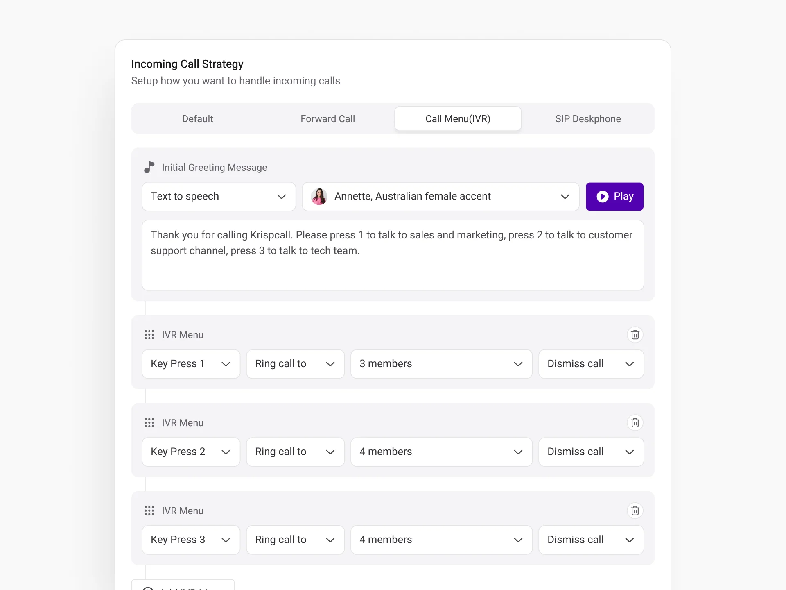Open Dismiss call dropdown for Key Press 1
The width and height of the screenshot is (786, 590).
click(591, 364)
